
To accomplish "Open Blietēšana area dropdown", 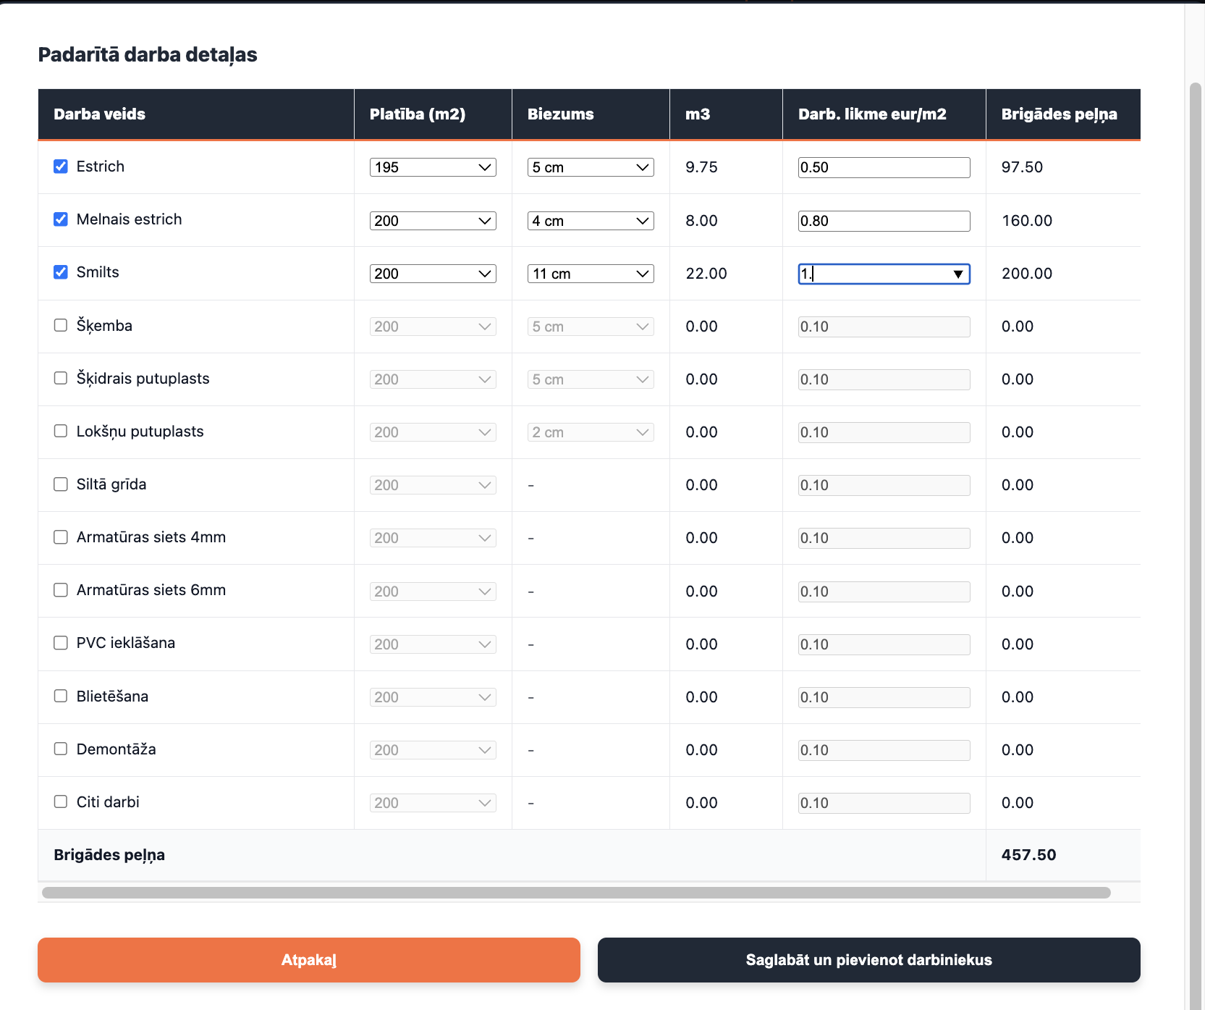I will pos(433,697).
